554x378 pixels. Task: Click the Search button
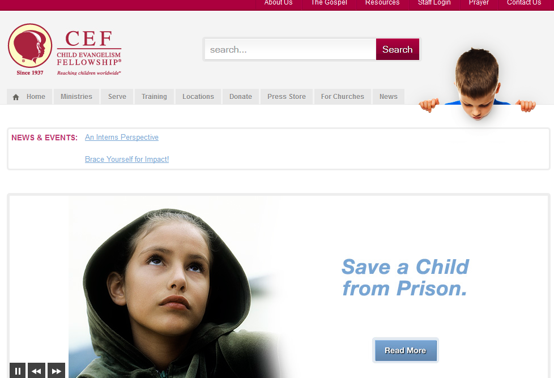pyautogui.click(x=398, y=49)
